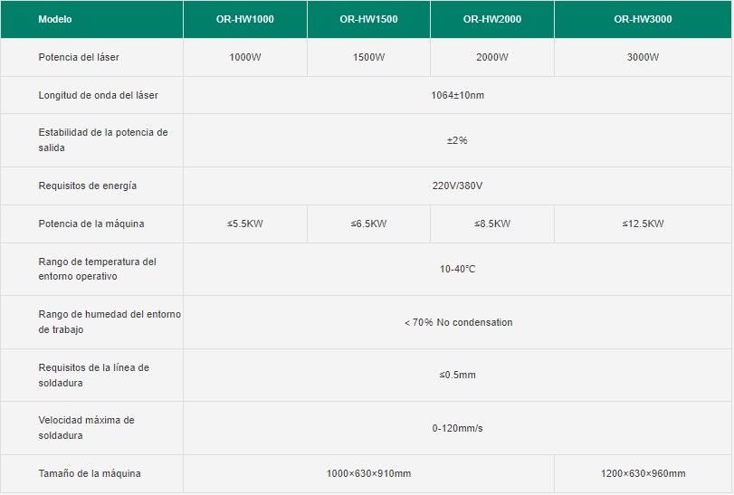Click the 1200×630×960mm cell
This screenshot has width=734, height=495.
coord(643,473)
